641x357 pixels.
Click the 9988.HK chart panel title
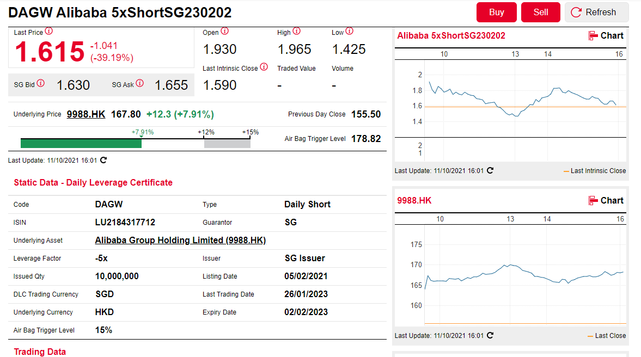[414, 201]
